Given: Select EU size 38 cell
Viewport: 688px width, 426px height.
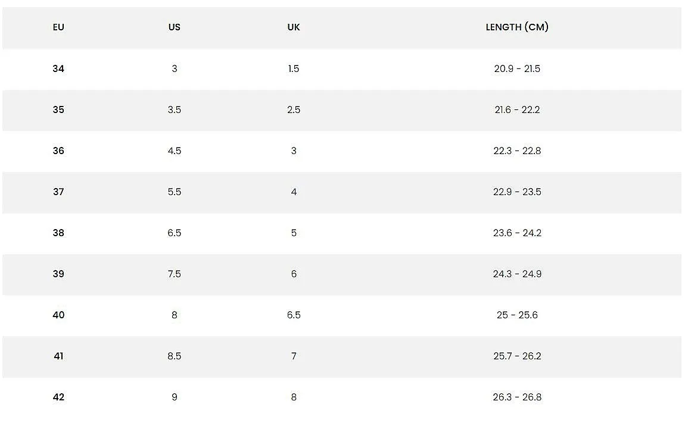Looking at the screenshot, I should pyautogui.click(x=58, y=233).
